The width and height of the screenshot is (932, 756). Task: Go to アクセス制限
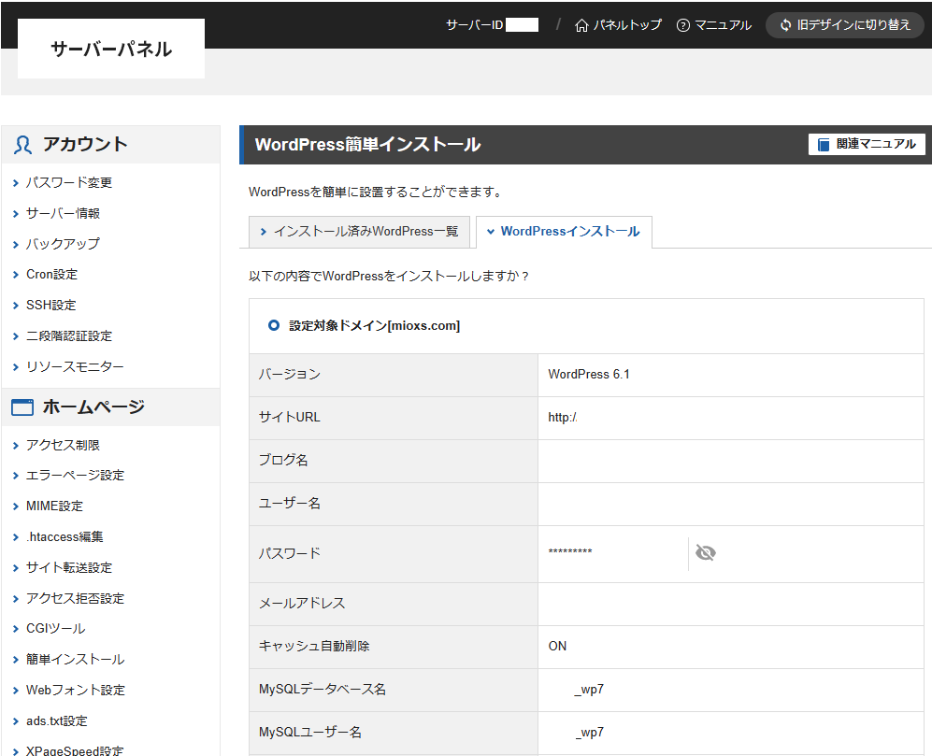click(63, 445)
